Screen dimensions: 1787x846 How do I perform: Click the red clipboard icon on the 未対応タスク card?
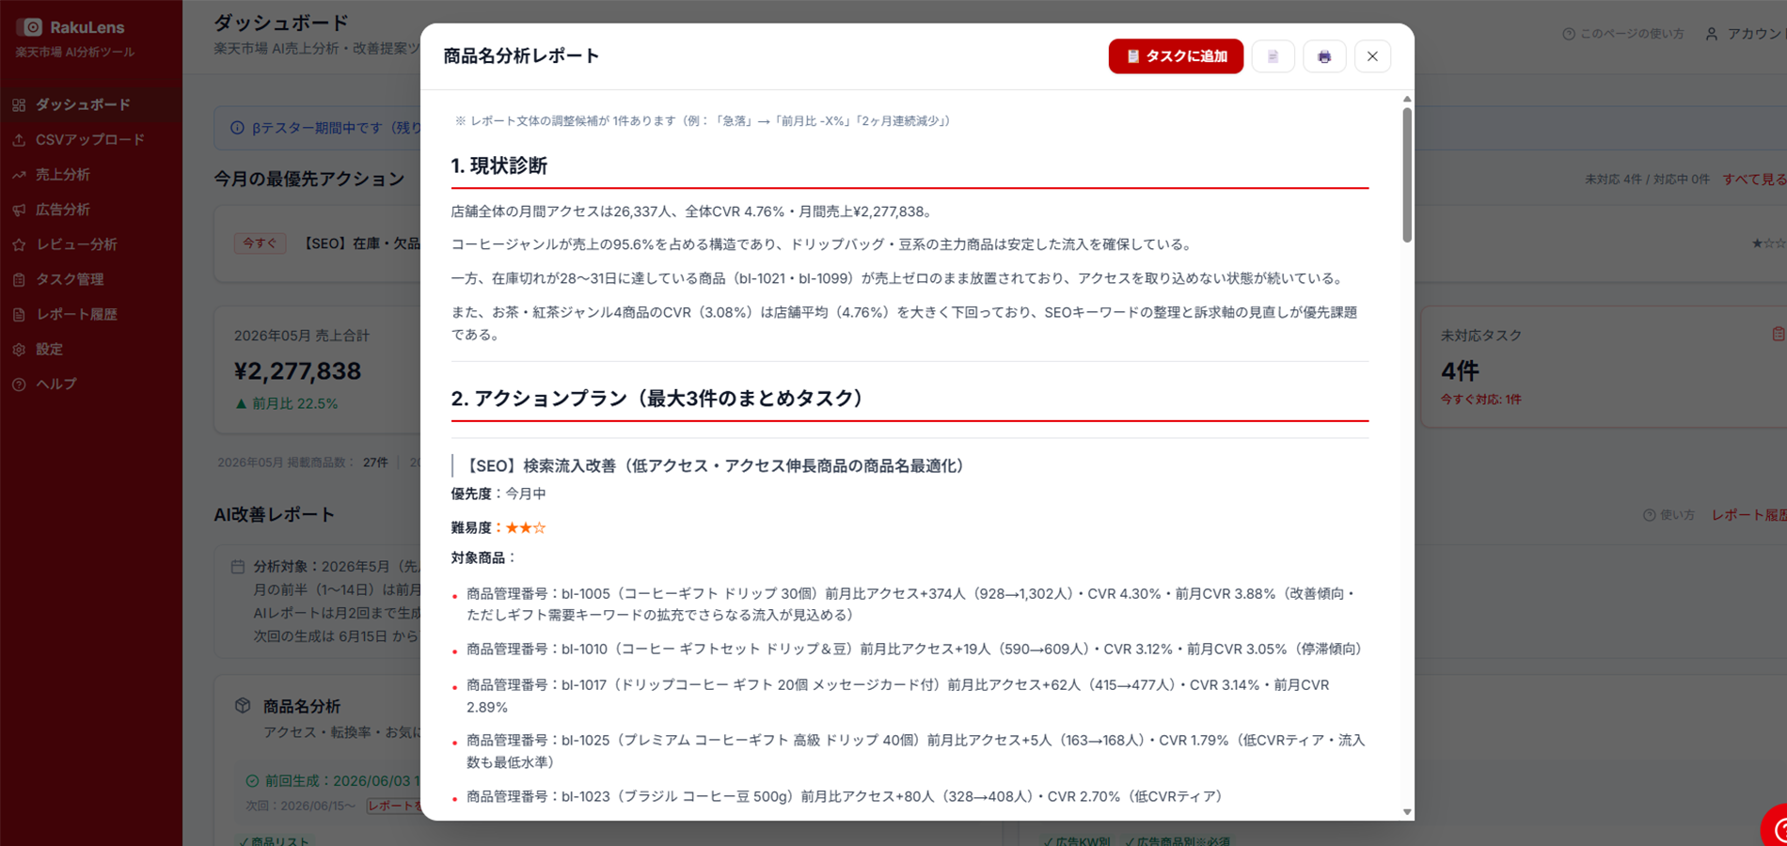(1778, 334)
